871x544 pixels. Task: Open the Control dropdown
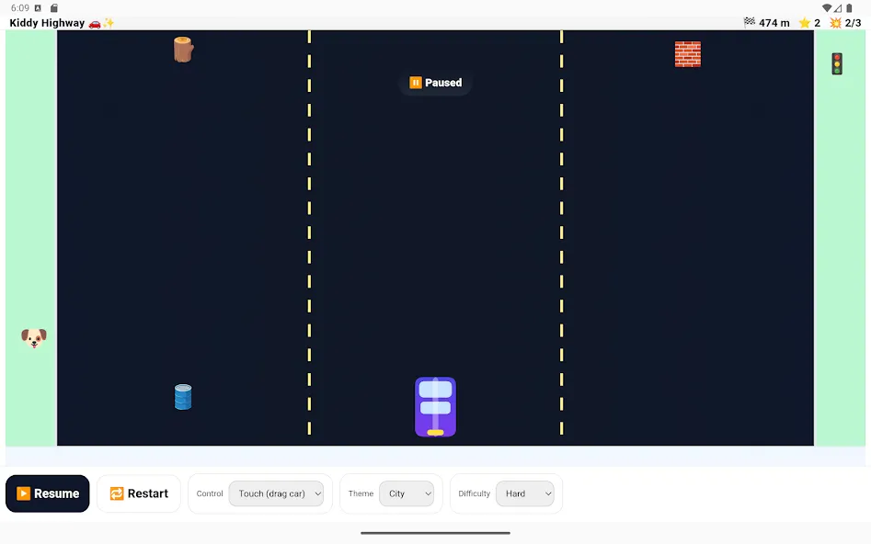pyautogui.click(x=276, y=493)
